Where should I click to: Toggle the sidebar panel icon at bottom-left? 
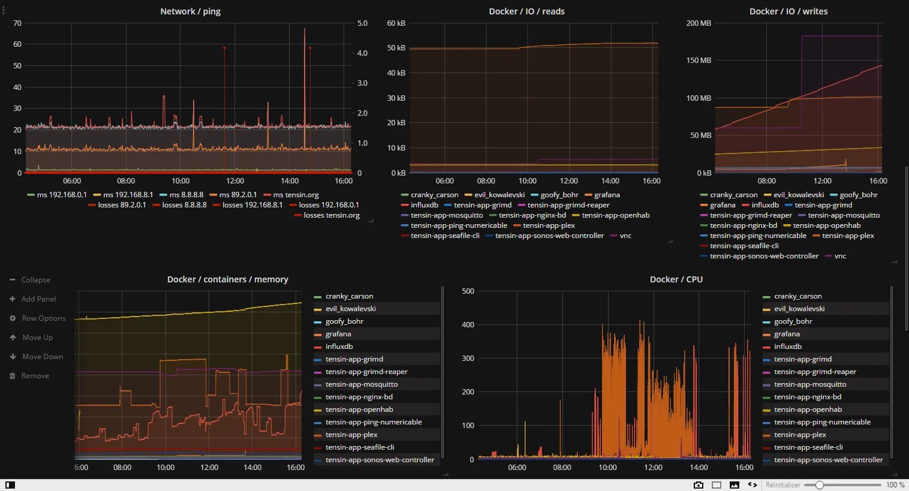[x=10, y=485]
